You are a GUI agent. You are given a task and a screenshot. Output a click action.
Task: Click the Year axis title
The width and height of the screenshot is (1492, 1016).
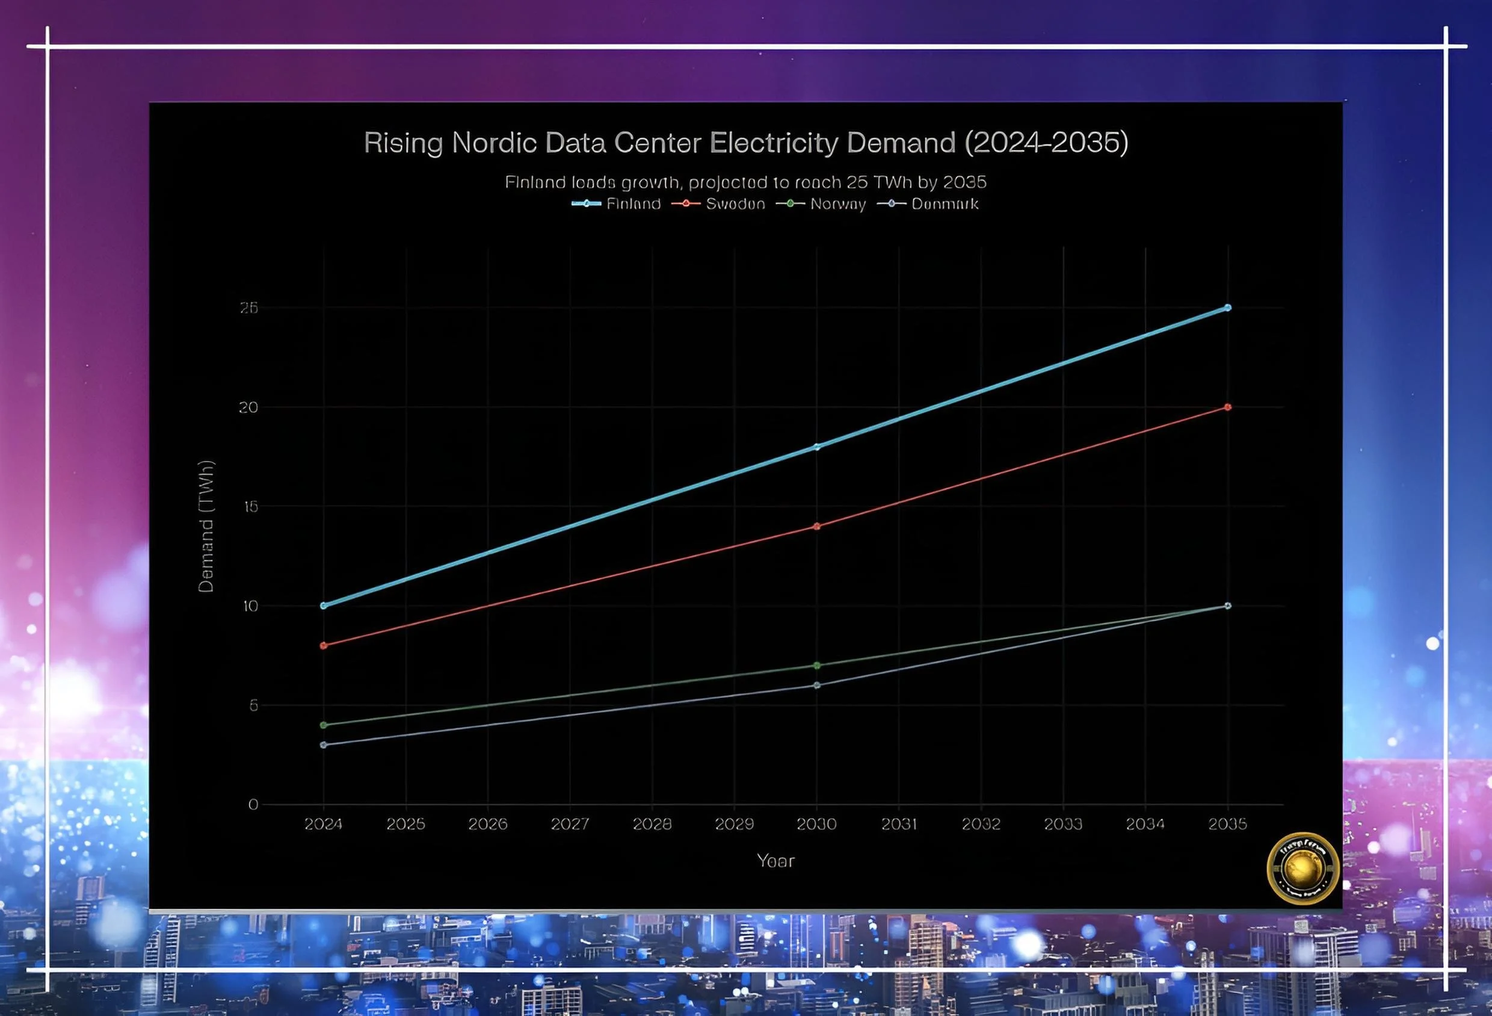(x=775, y=861)
